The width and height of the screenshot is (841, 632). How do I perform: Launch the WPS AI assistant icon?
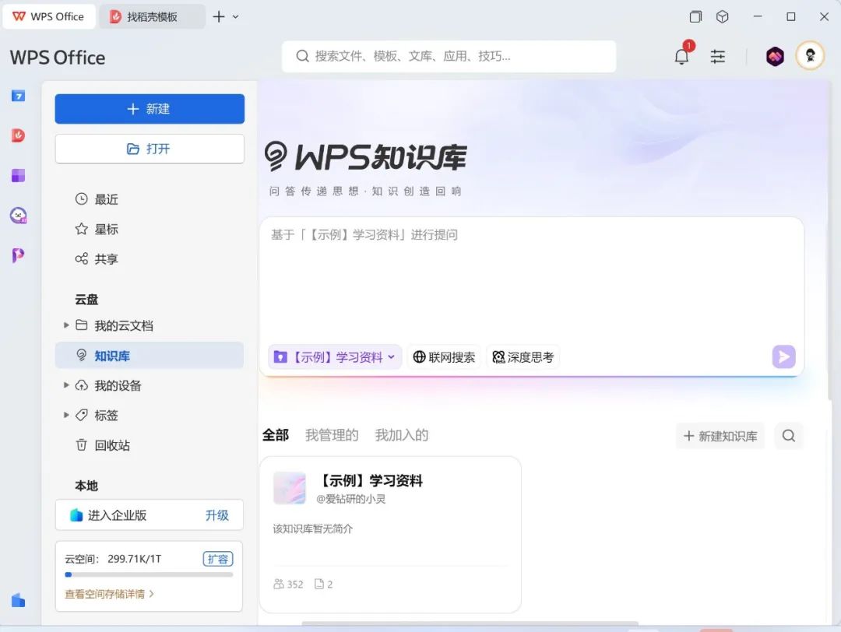point(18,216)
